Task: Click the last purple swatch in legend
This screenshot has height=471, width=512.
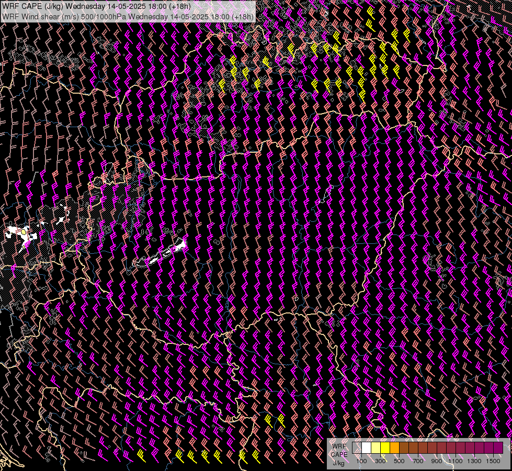Action: [x=498, y=447]
